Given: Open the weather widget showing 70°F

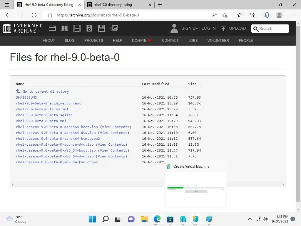Looking at the screenshot, I should [16, 219].
